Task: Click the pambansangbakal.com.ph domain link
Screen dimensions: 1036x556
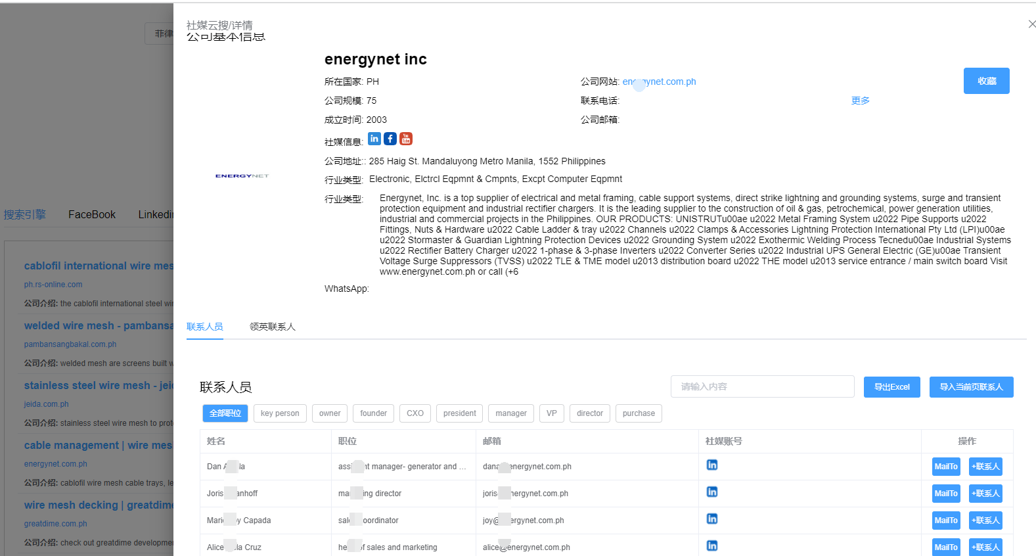Action: click(x=70, y=344)
